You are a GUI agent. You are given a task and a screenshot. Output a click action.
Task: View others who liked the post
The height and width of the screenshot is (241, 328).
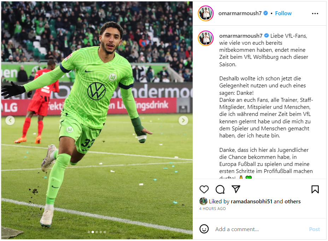[x=292, y=202]
